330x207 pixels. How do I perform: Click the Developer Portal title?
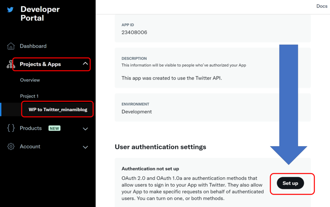40,14
